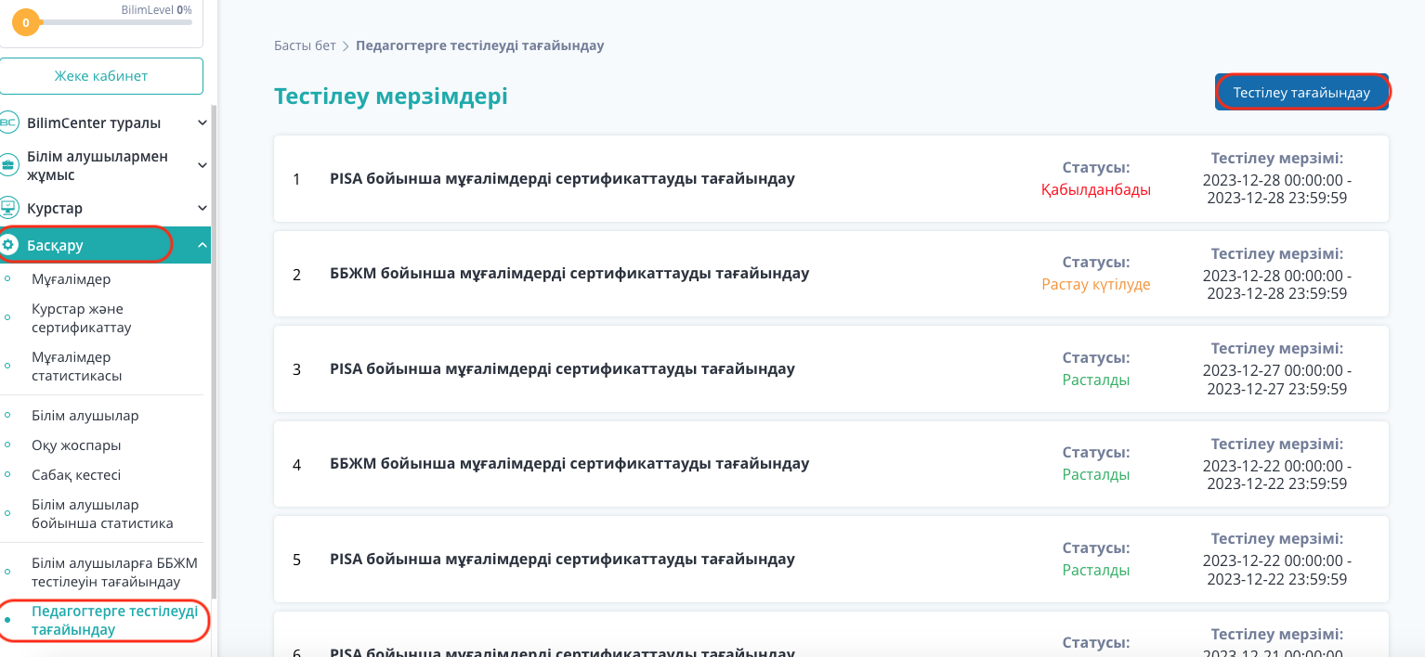The image size is (1425, 657).
Task: Click Расталды status in row 4
Action: tap(1096, 474)
